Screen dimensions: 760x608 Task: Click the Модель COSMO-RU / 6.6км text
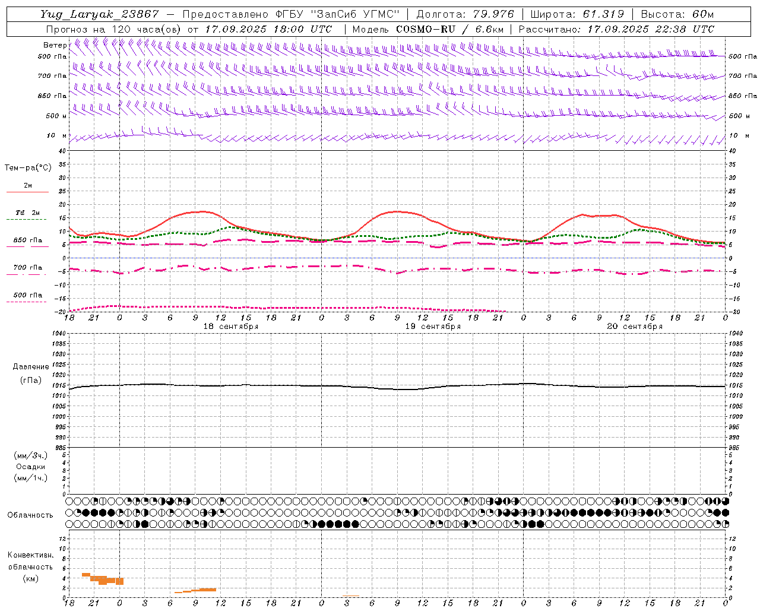[x=427, y=28]
